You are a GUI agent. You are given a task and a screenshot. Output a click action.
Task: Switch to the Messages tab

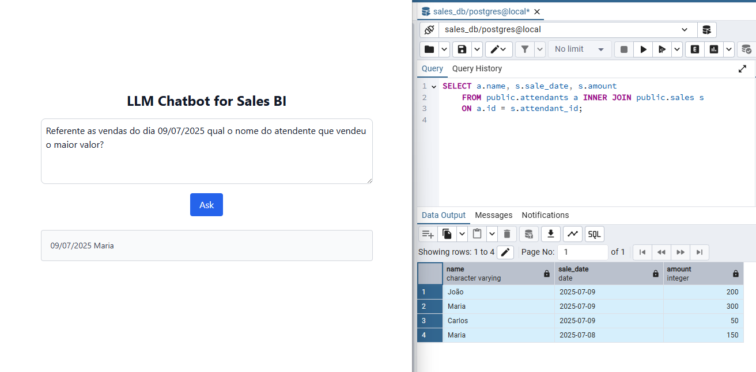(x=494, y=215)
